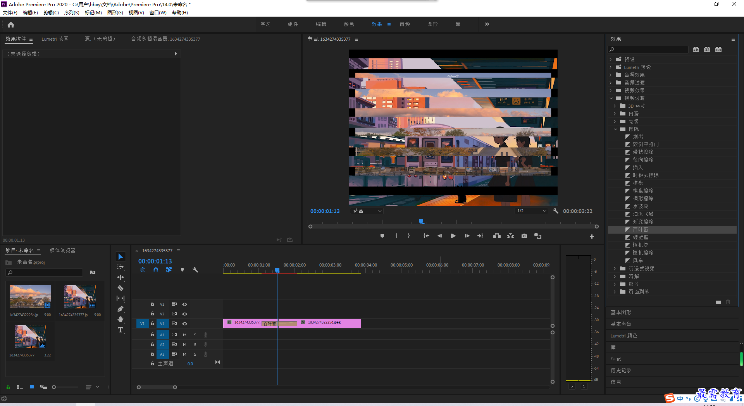Open the 1/2 playback resolution dropdown

point(531,211)
